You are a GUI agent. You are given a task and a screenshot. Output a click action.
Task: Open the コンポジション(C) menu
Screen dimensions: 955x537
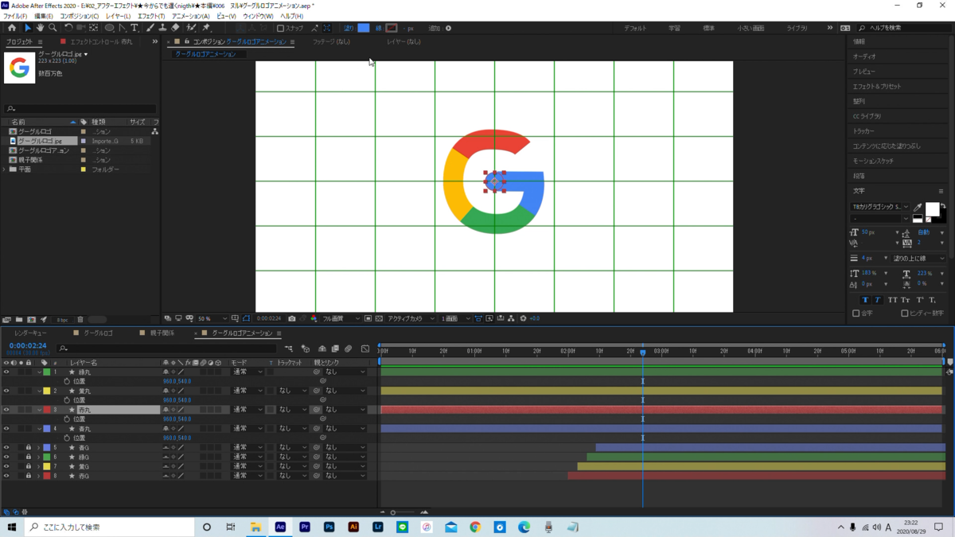click(x=80, y=16)
